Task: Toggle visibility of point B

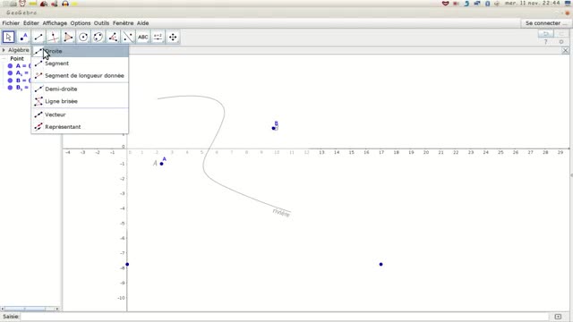Action: click(10, 80)
